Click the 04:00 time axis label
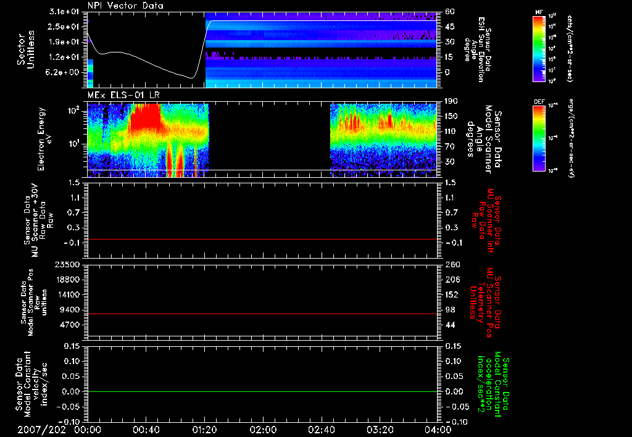This screenshot has height=437, width=632. [x=438, y=429]
